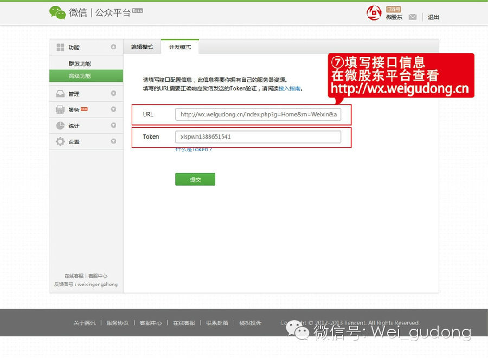Select 高级功能 in the sidebar

(x=86, y=76)
